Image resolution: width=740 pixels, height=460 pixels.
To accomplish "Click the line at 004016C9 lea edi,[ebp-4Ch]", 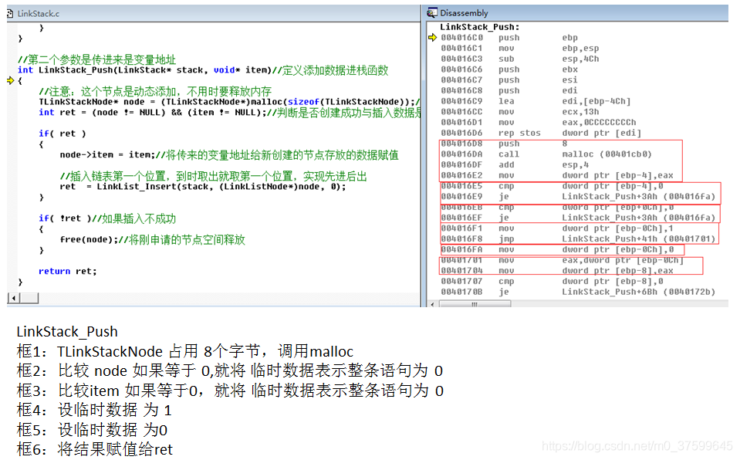I will click(x=536, y=101).
